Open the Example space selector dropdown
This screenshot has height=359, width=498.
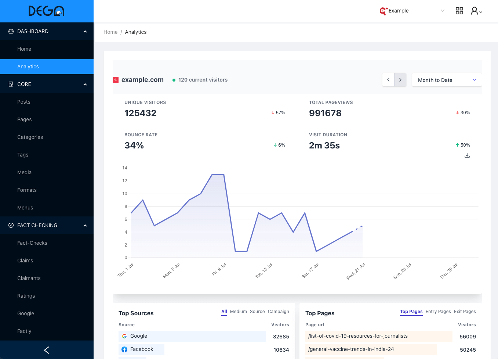coord(412,11)
